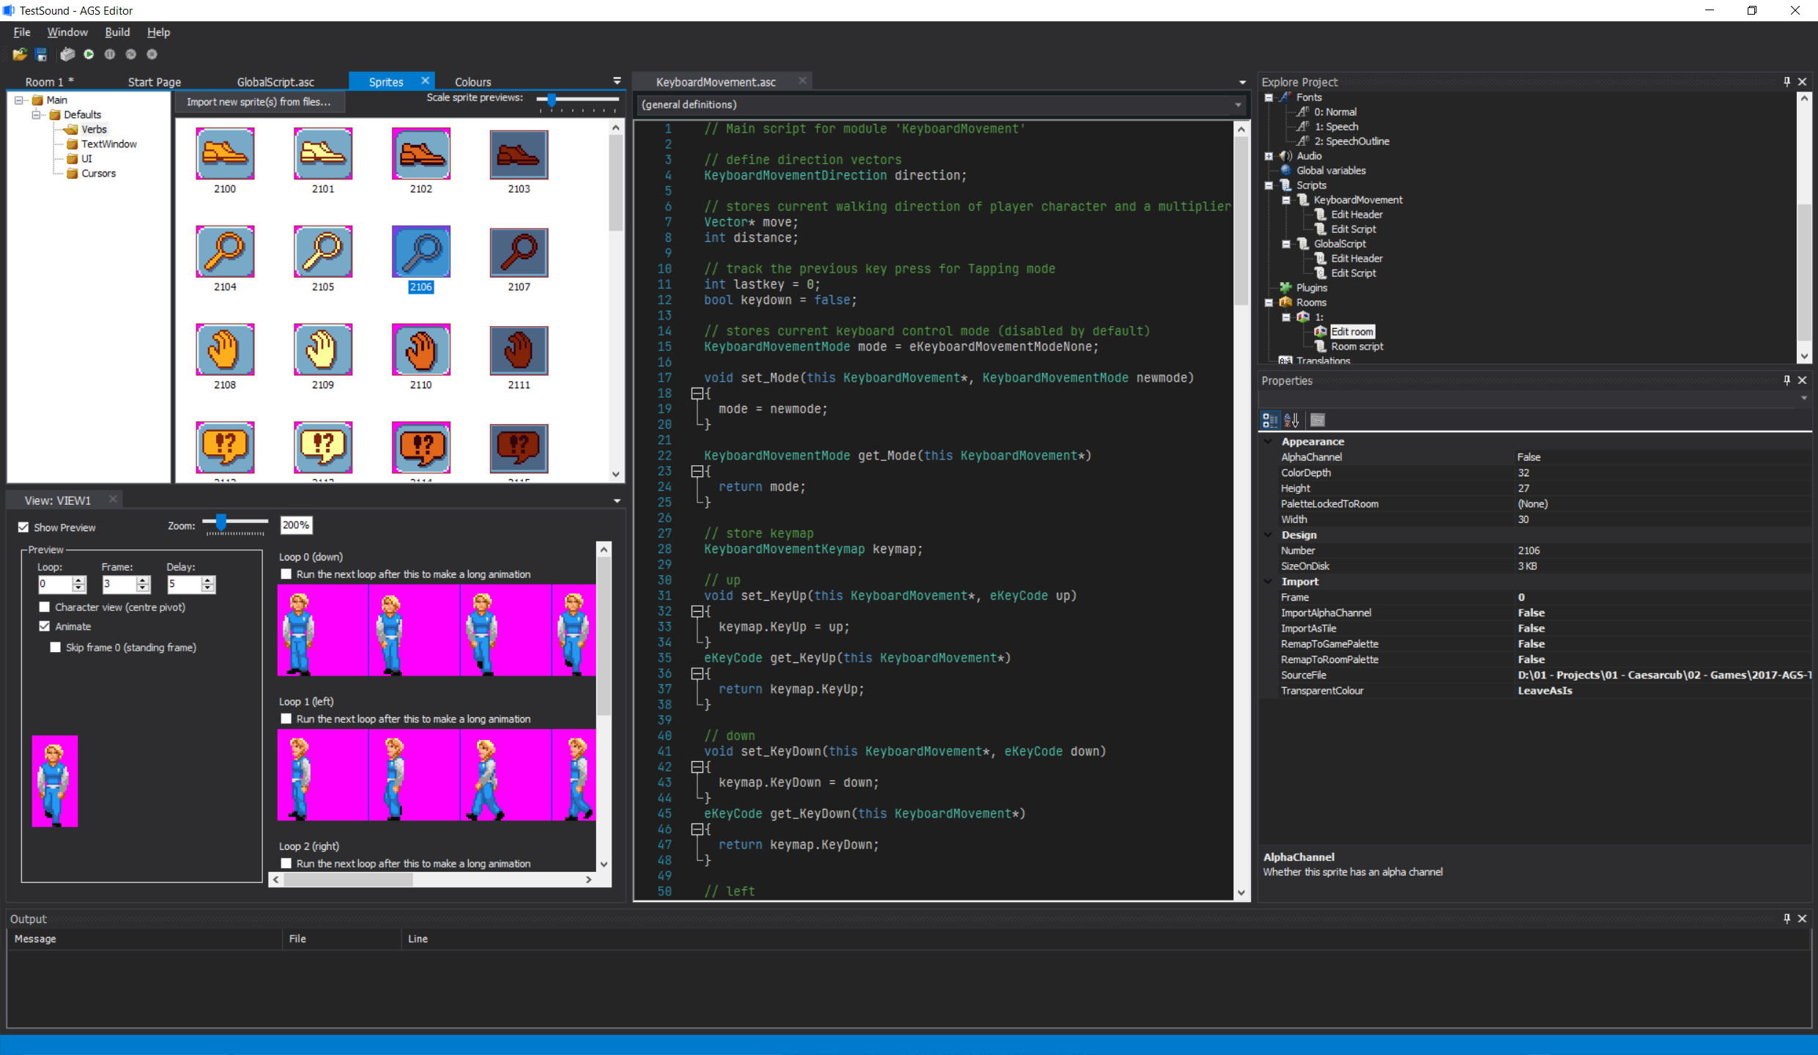
Task: Check run next loop for Loop 0
Action: tap(286, 574)
